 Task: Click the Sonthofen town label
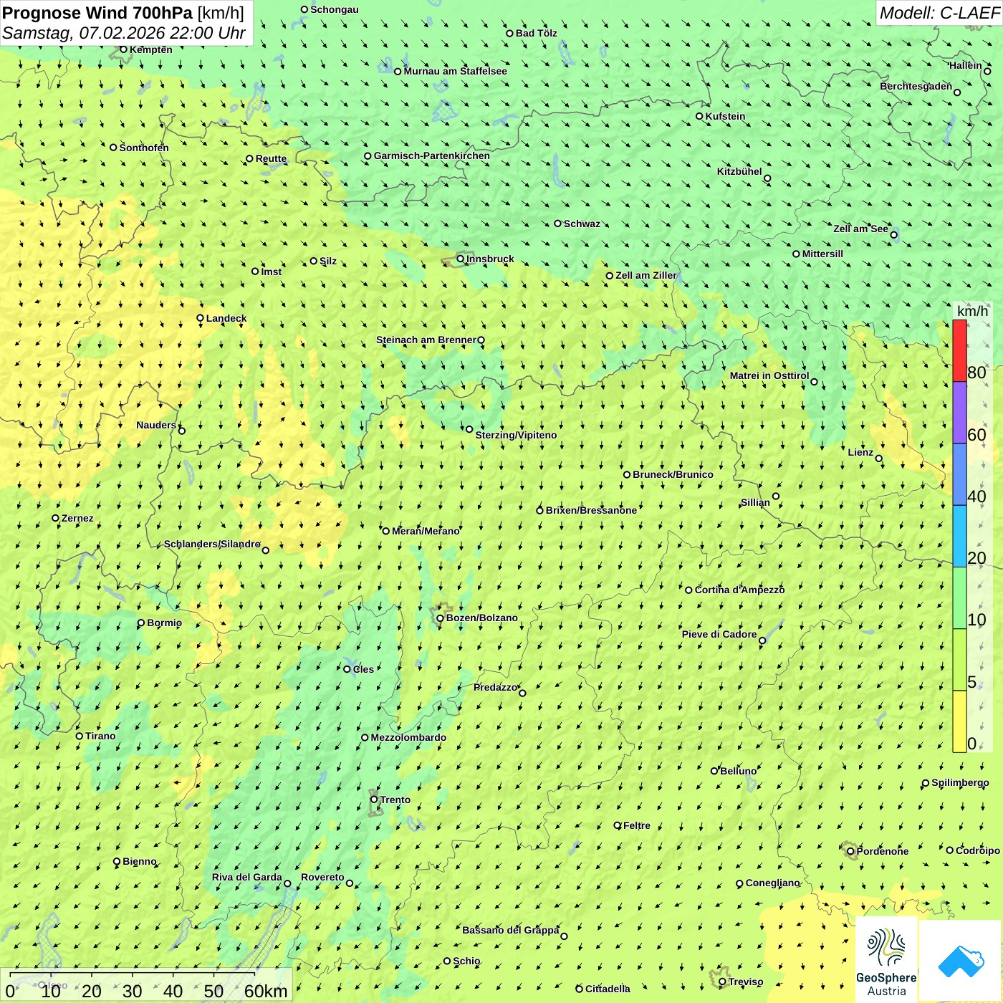[x=144, y=148]
